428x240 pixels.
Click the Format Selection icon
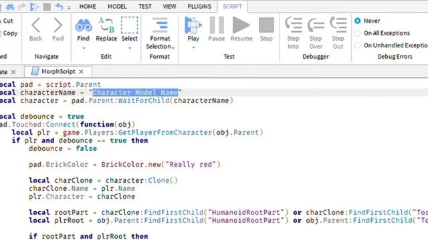pyautogui.click(x=160, y=25)
